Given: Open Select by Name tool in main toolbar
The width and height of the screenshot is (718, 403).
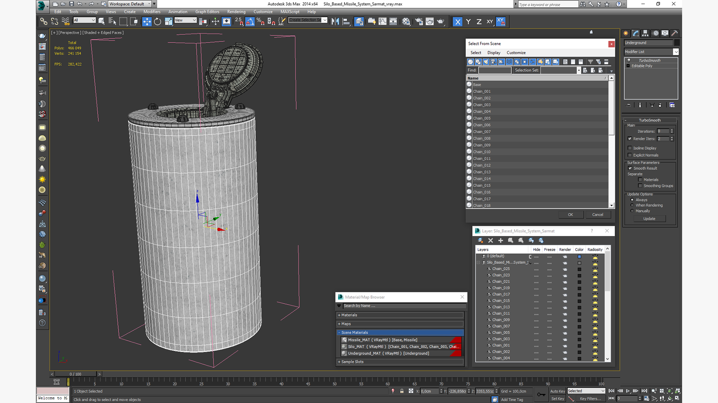Looking at the screenshot, I should tap(112, 22).
